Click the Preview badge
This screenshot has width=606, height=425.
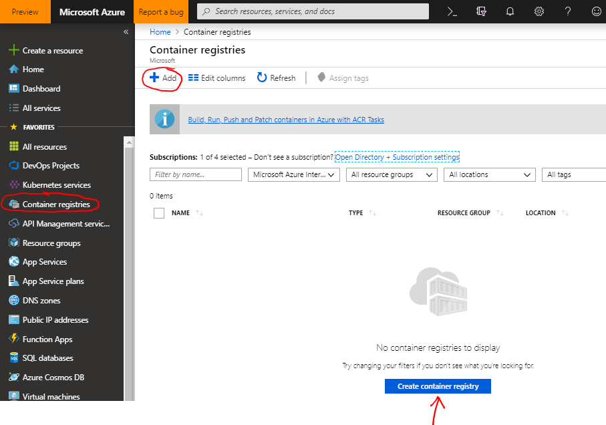tap(25, 11)
